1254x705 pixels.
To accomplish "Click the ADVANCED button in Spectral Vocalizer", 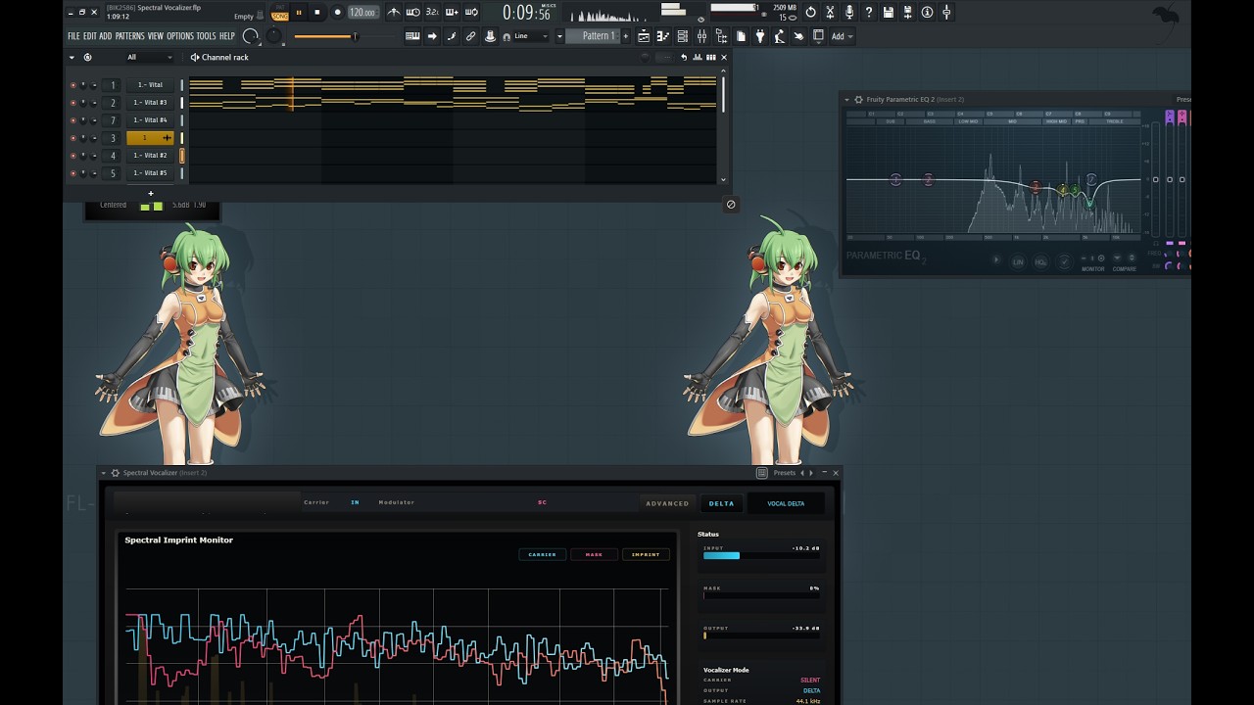I will tap(667, 503).
